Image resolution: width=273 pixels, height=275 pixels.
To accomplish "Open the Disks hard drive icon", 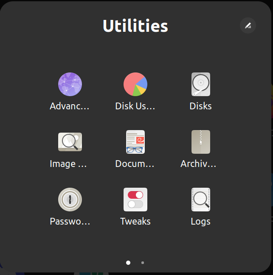I will [201, 84].
